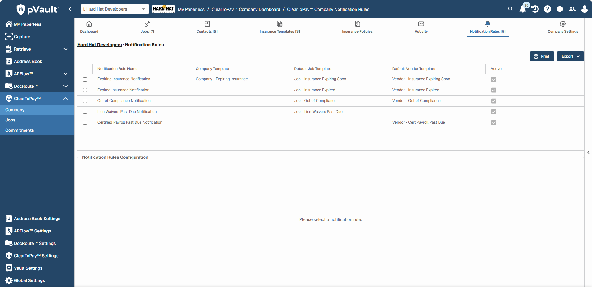Screen dimensions: 592x287
Task: Toggle Active for Out of Compliance Notification
Action: (x=494, y=101)
